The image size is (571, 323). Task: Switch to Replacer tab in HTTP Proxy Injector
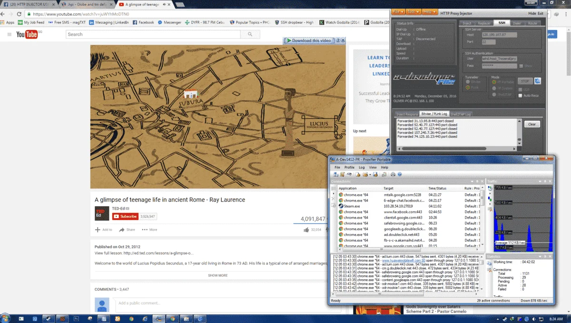point(484,23)
